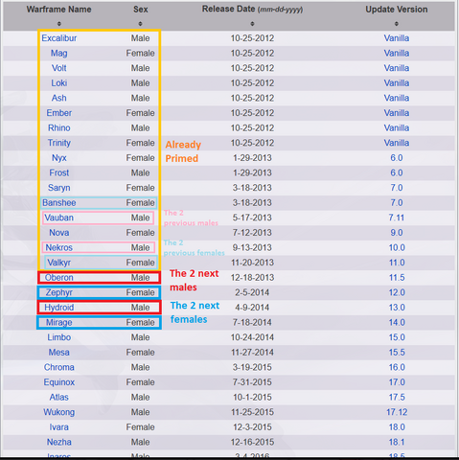Image resolution: width=459 pixels, height=460 pixels.
Task: Select the 10-1-2015 release date cell
Action: coord(252,398)
